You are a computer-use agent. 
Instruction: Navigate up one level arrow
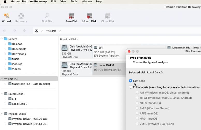tap(24, 31)
